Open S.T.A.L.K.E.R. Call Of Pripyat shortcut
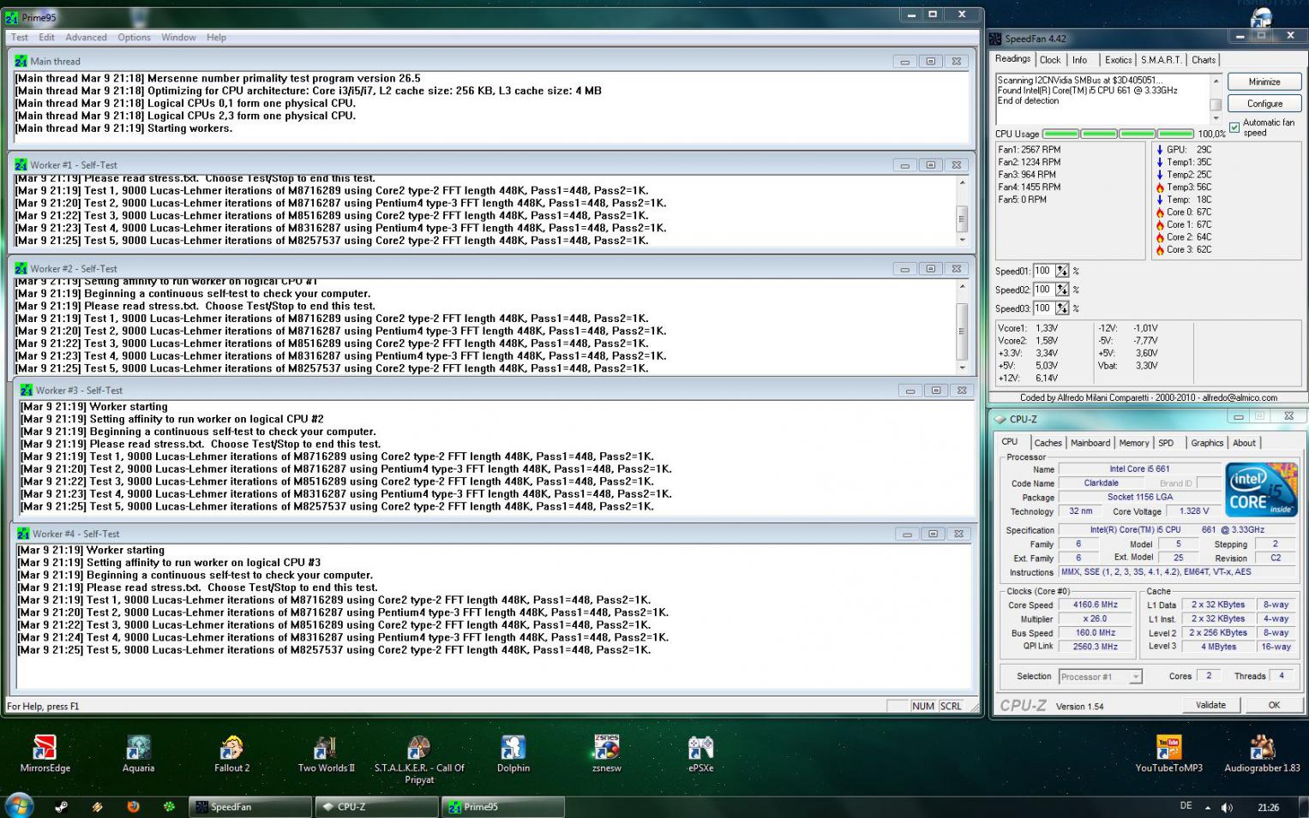 [419, 759]
